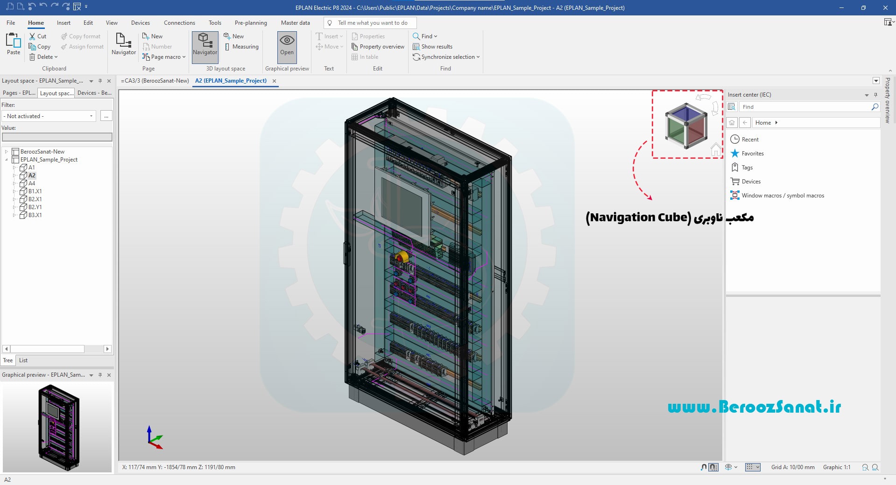Click the filter browse '...' button

pos(106,116)
